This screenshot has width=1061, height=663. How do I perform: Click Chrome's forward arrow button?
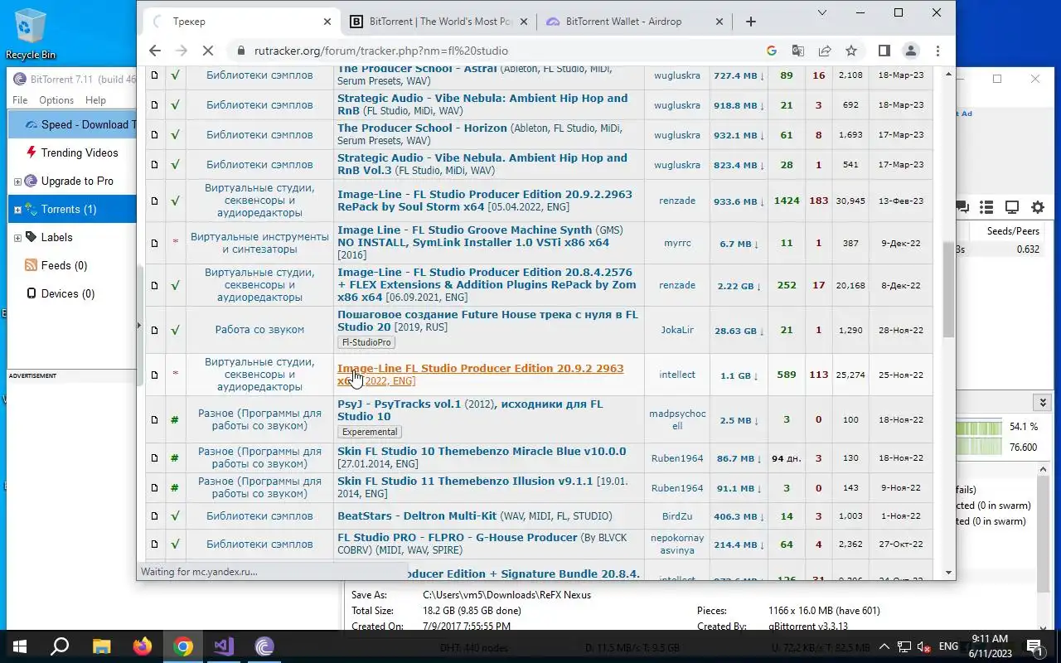point(182,51)
